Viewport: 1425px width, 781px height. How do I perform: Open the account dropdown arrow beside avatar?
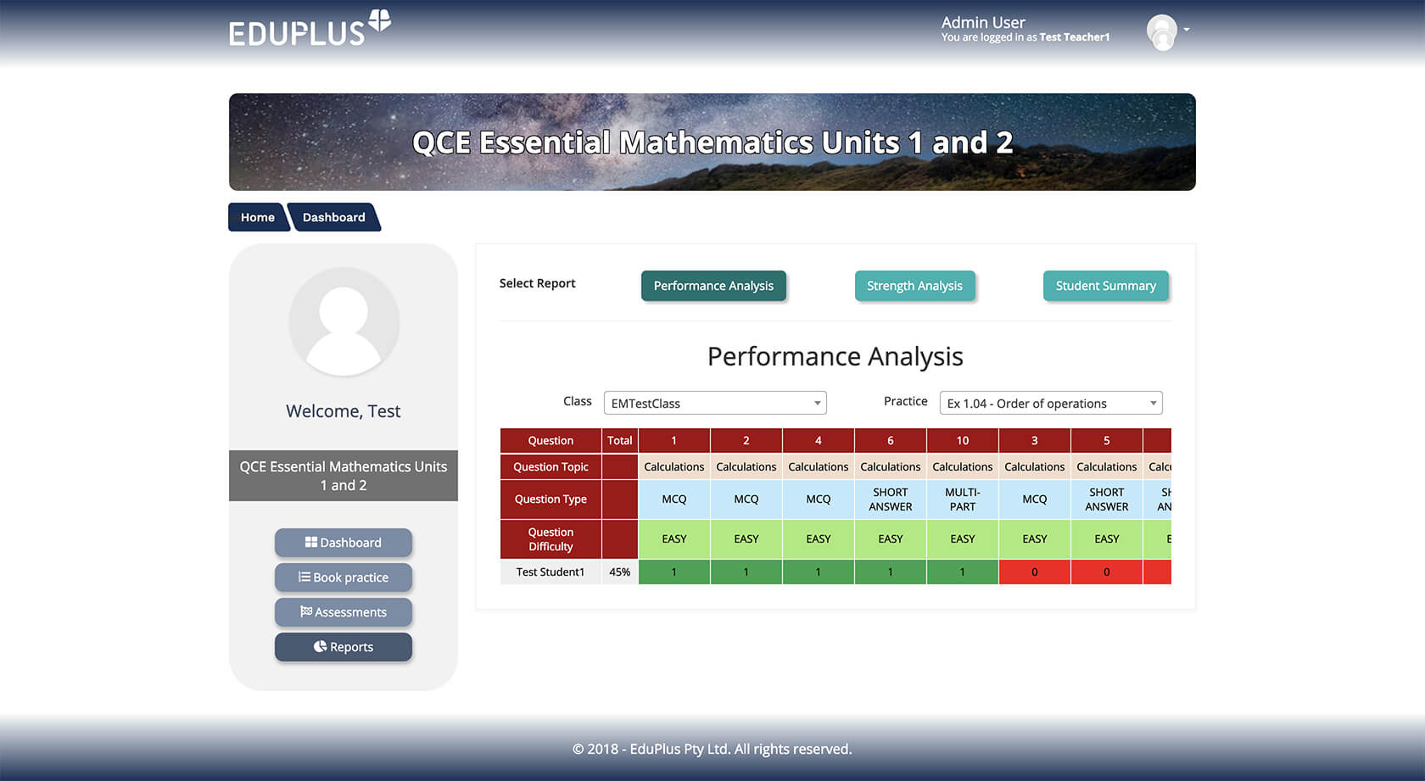pos(1187,28)
